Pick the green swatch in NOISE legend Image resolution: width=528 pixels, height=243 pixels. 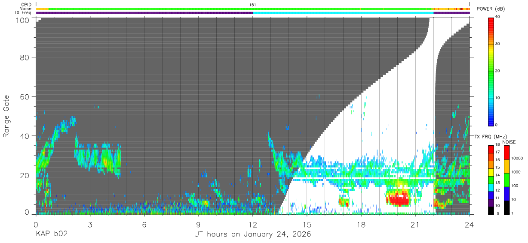[507, 180]
